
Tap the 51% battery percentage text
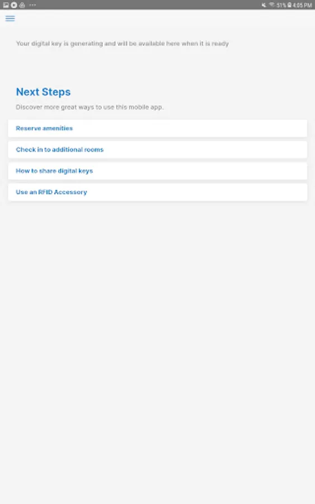point(281,5)
